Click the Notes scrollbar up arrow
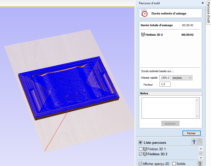 click(x=197, y=100)
